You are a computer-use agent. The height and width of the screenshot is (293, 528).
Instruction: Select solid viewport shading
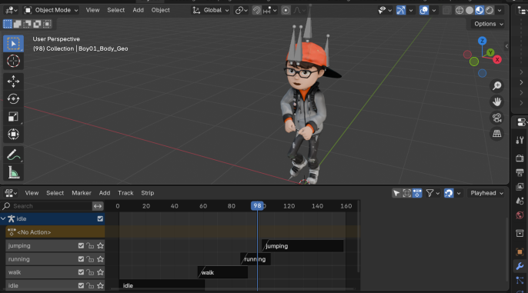coord(470,11)
